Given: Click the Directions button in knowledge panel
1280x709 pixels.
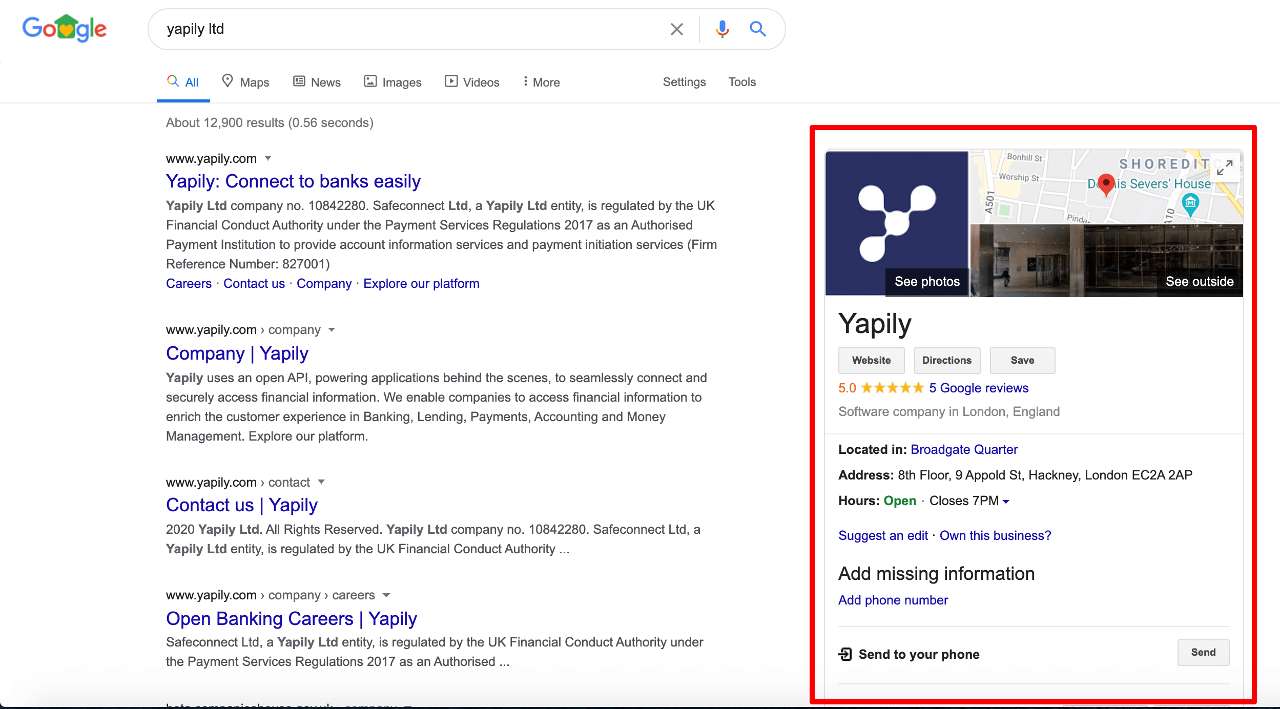Looking at the screenshot, I should click(946, 359).
